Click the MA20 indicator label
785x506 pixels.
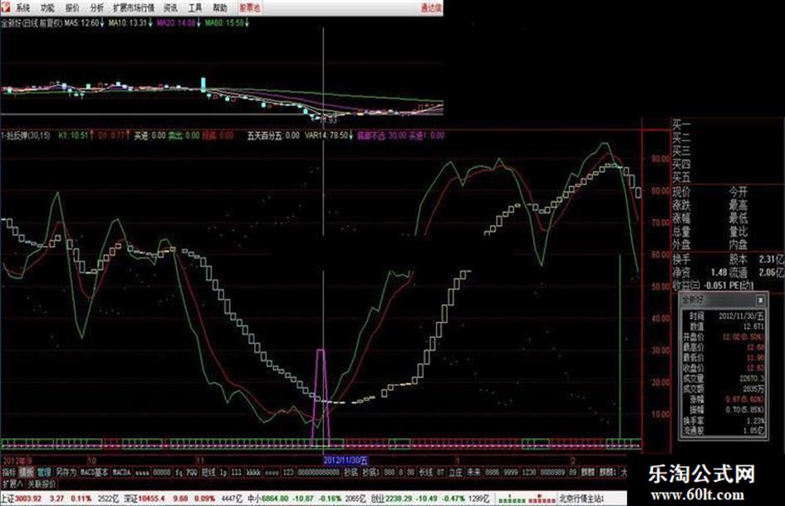[x=179, y=22]
